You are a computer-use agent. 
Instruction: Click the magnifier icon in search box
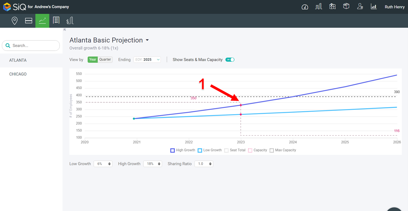8,46
